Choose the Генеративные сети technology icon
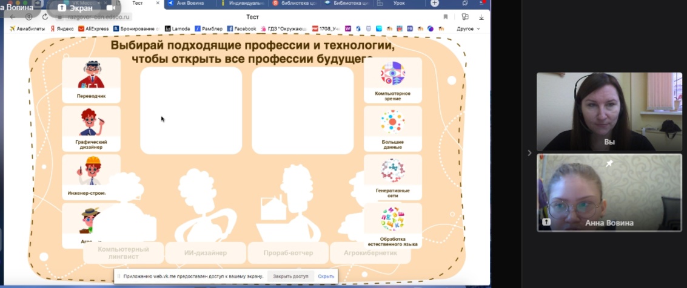The image size is (687, 288). (393, 177)
